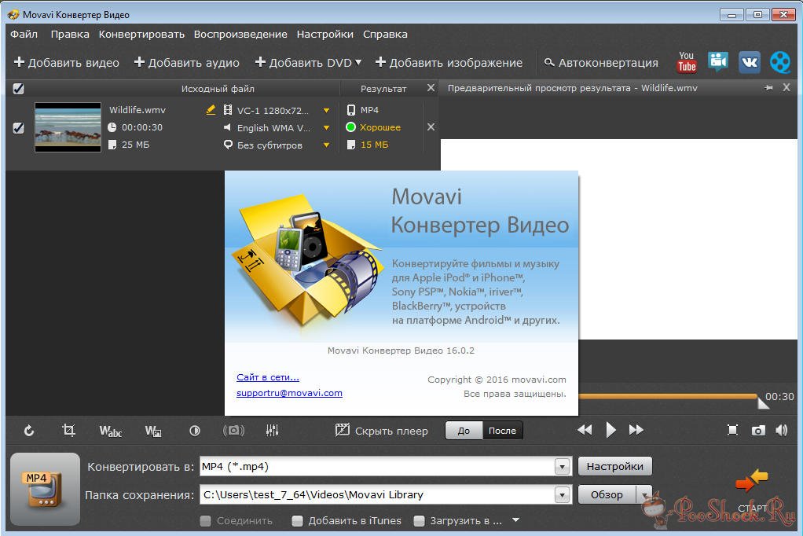Click the pencil rename icon for Wildlife.wmv
This screenshot has width=803, height=536.
point(211,110)
